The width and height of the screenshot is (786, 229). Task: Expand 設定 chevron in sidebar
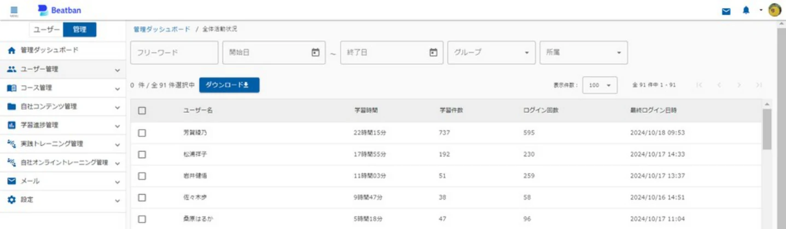(117, 201)
